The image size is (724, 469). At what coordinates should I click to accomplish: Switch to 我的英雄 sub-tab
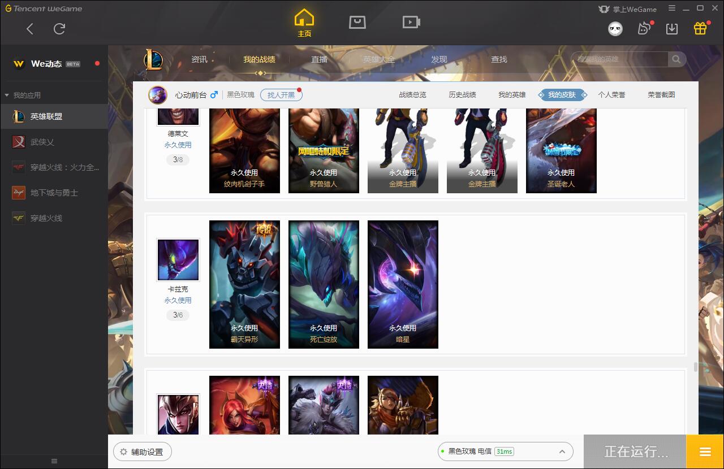tap(512, 95)
